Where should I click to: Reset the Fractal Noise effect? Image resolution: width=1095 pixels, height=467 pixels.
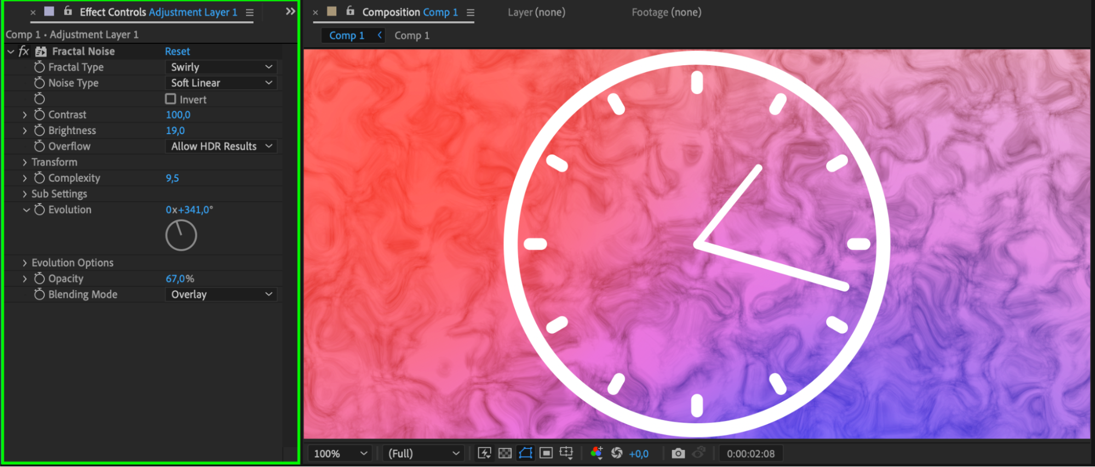click(x=177, y=51)
